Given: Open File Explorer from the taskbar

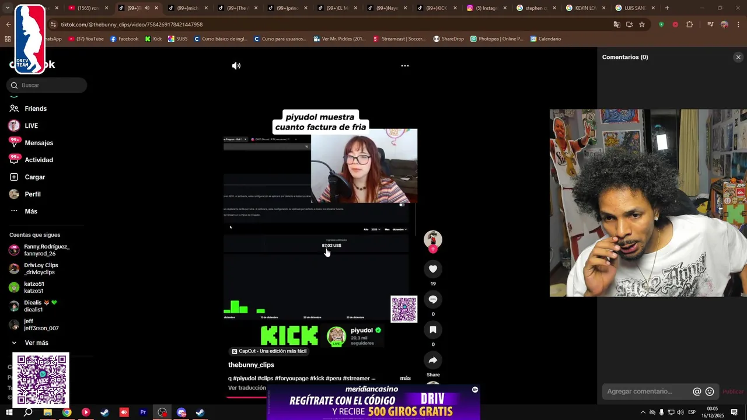Looking at the screenshot, I should (48, 412).
